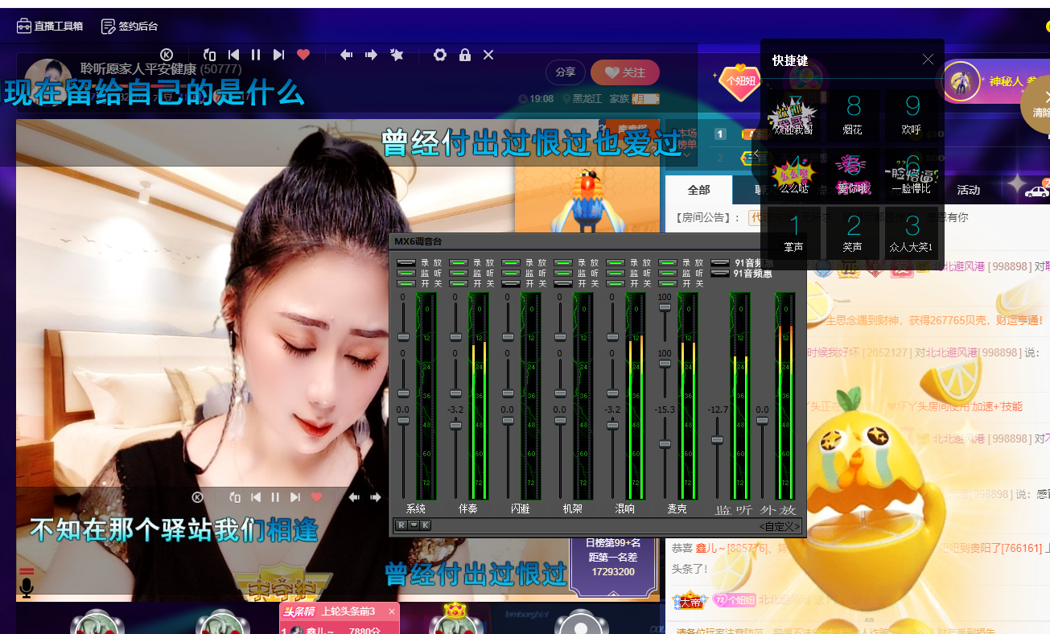This screenshot has width=1050, height=634.
Task: Click the K karaoke icon in top lyric bar
Action: 167,55
